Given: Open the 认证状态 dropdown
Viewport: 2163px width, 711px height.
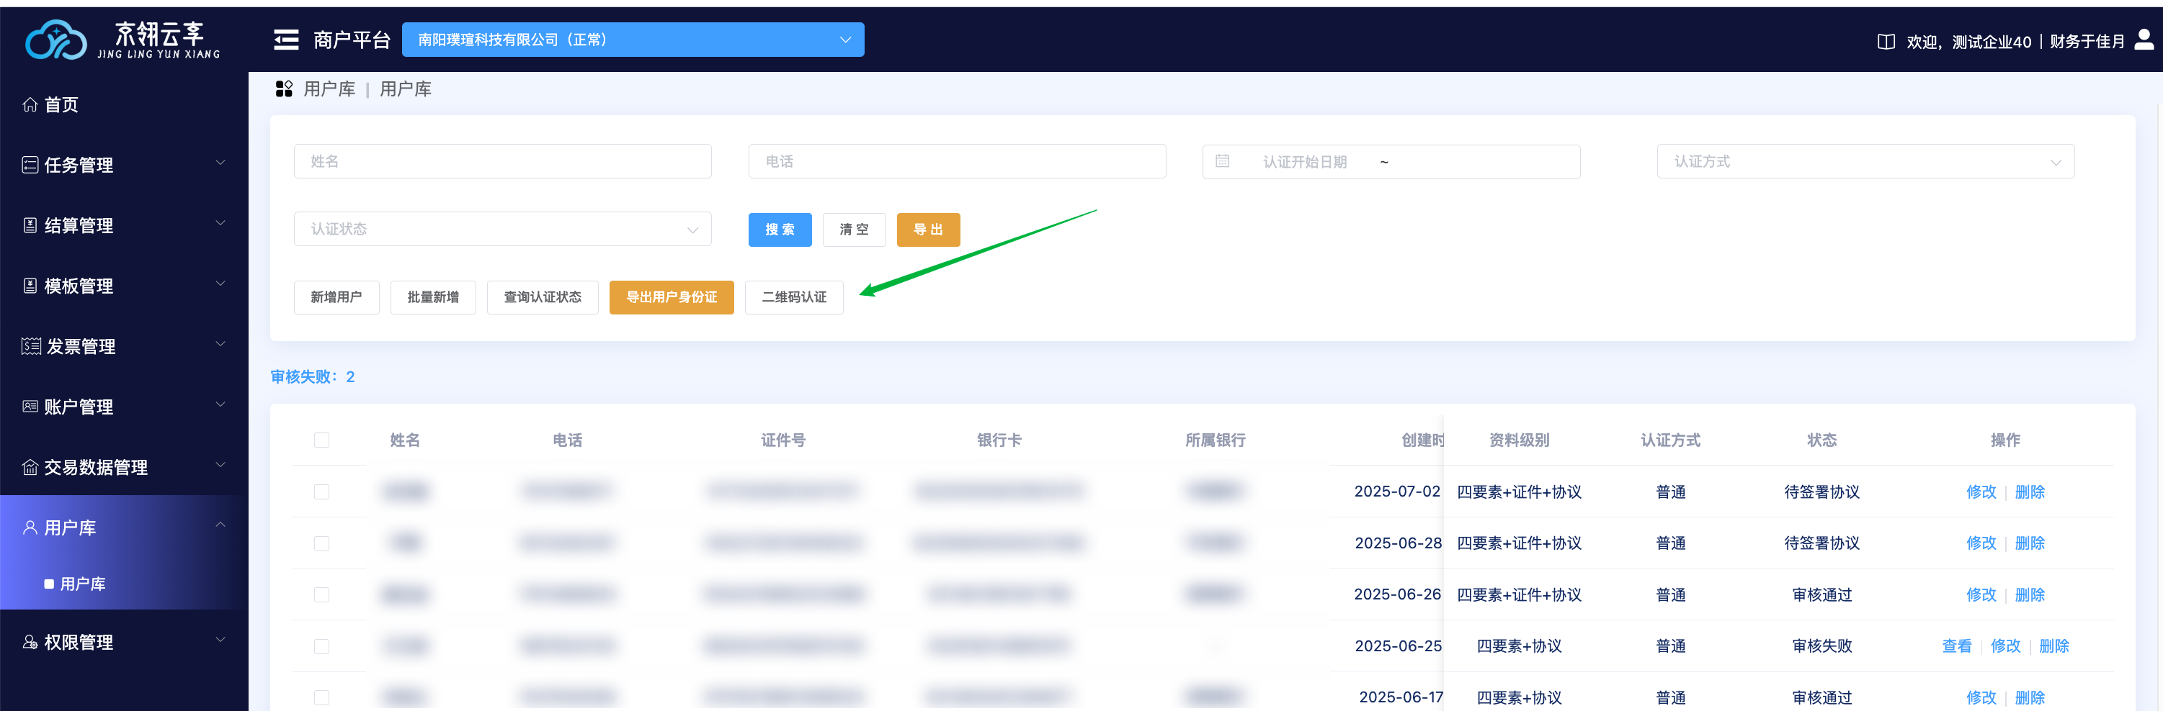Looking at the screenshot, I should tap(502, 229).
